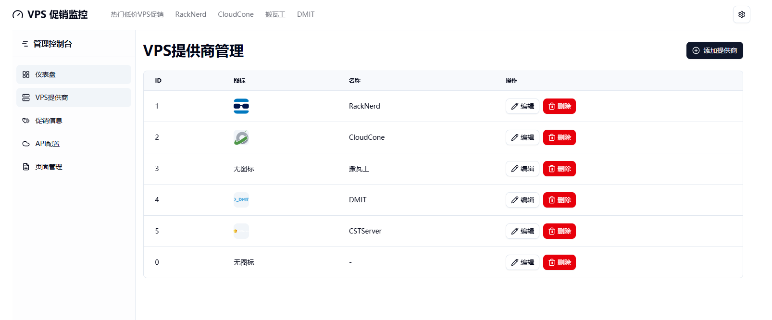Viewport: 772px width, 320px height.
Task: Click the CSTServer provider logo icon
Action: point(241,231)
